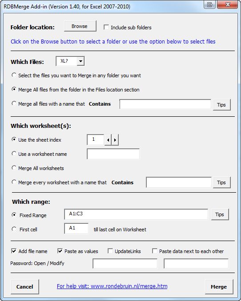The height and width of the screenshot is (301, 241).
Task: Visit the rondebruin.nl merge help link
Action: tap(112, 286)
